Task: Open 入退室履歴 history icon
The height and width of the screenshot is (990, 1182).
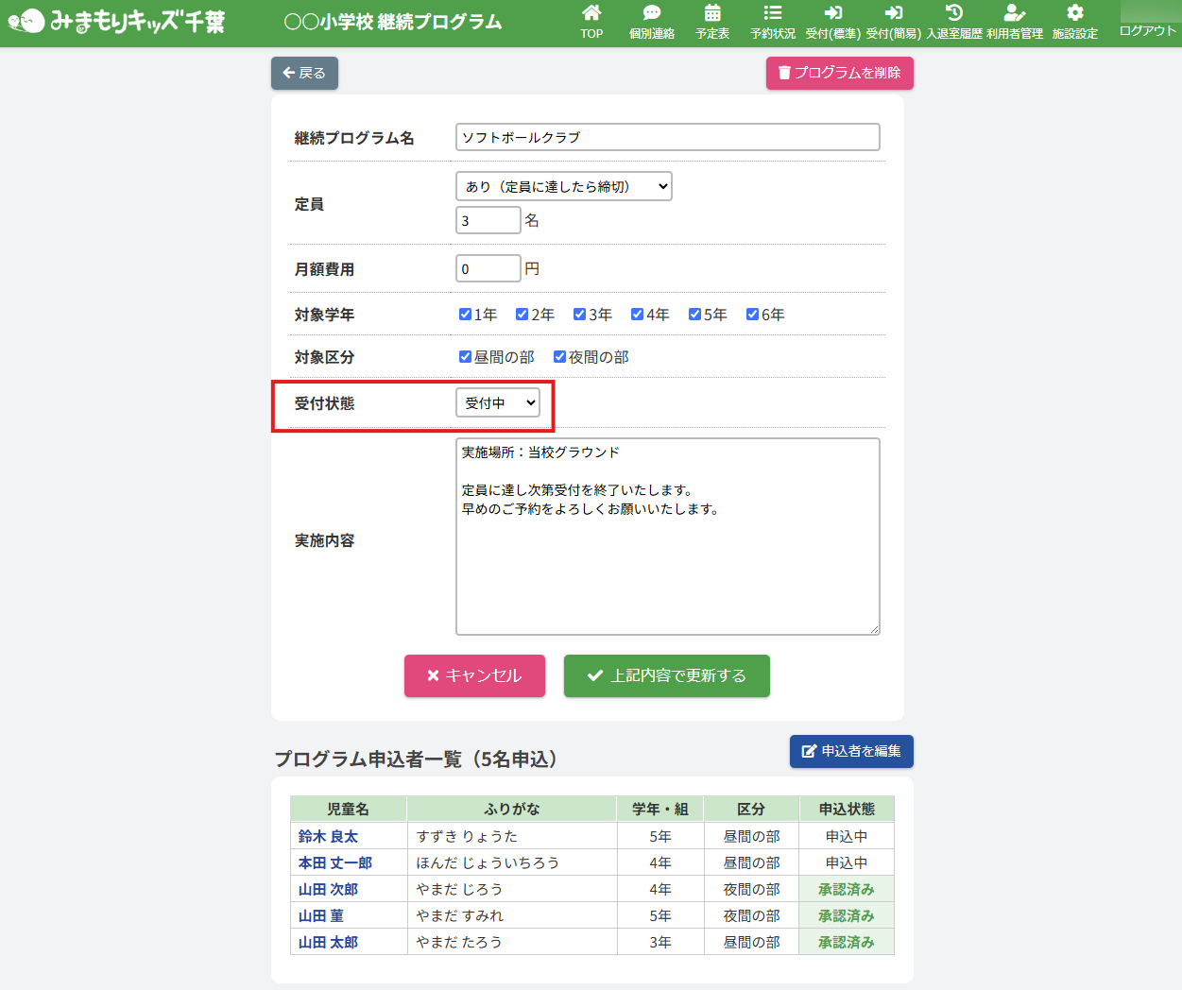Action: [954, 13]
